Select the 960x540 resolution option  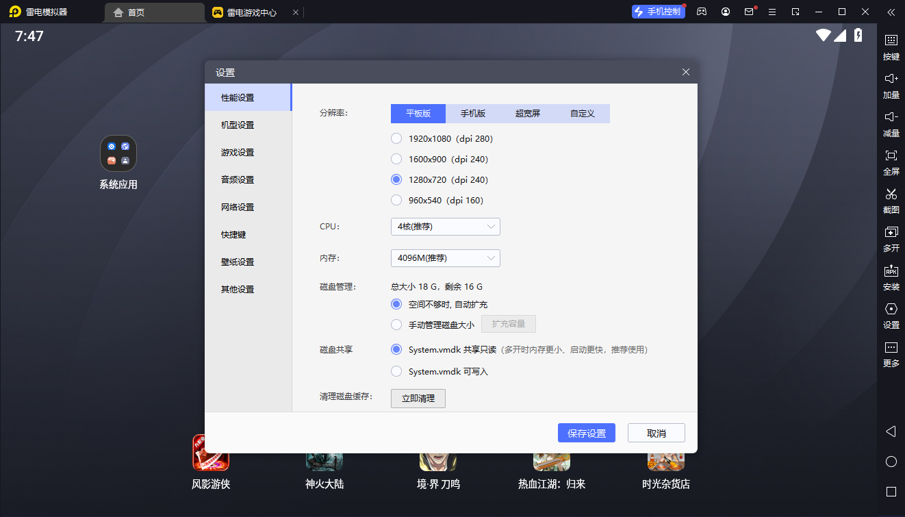click(x=396, y=201)
